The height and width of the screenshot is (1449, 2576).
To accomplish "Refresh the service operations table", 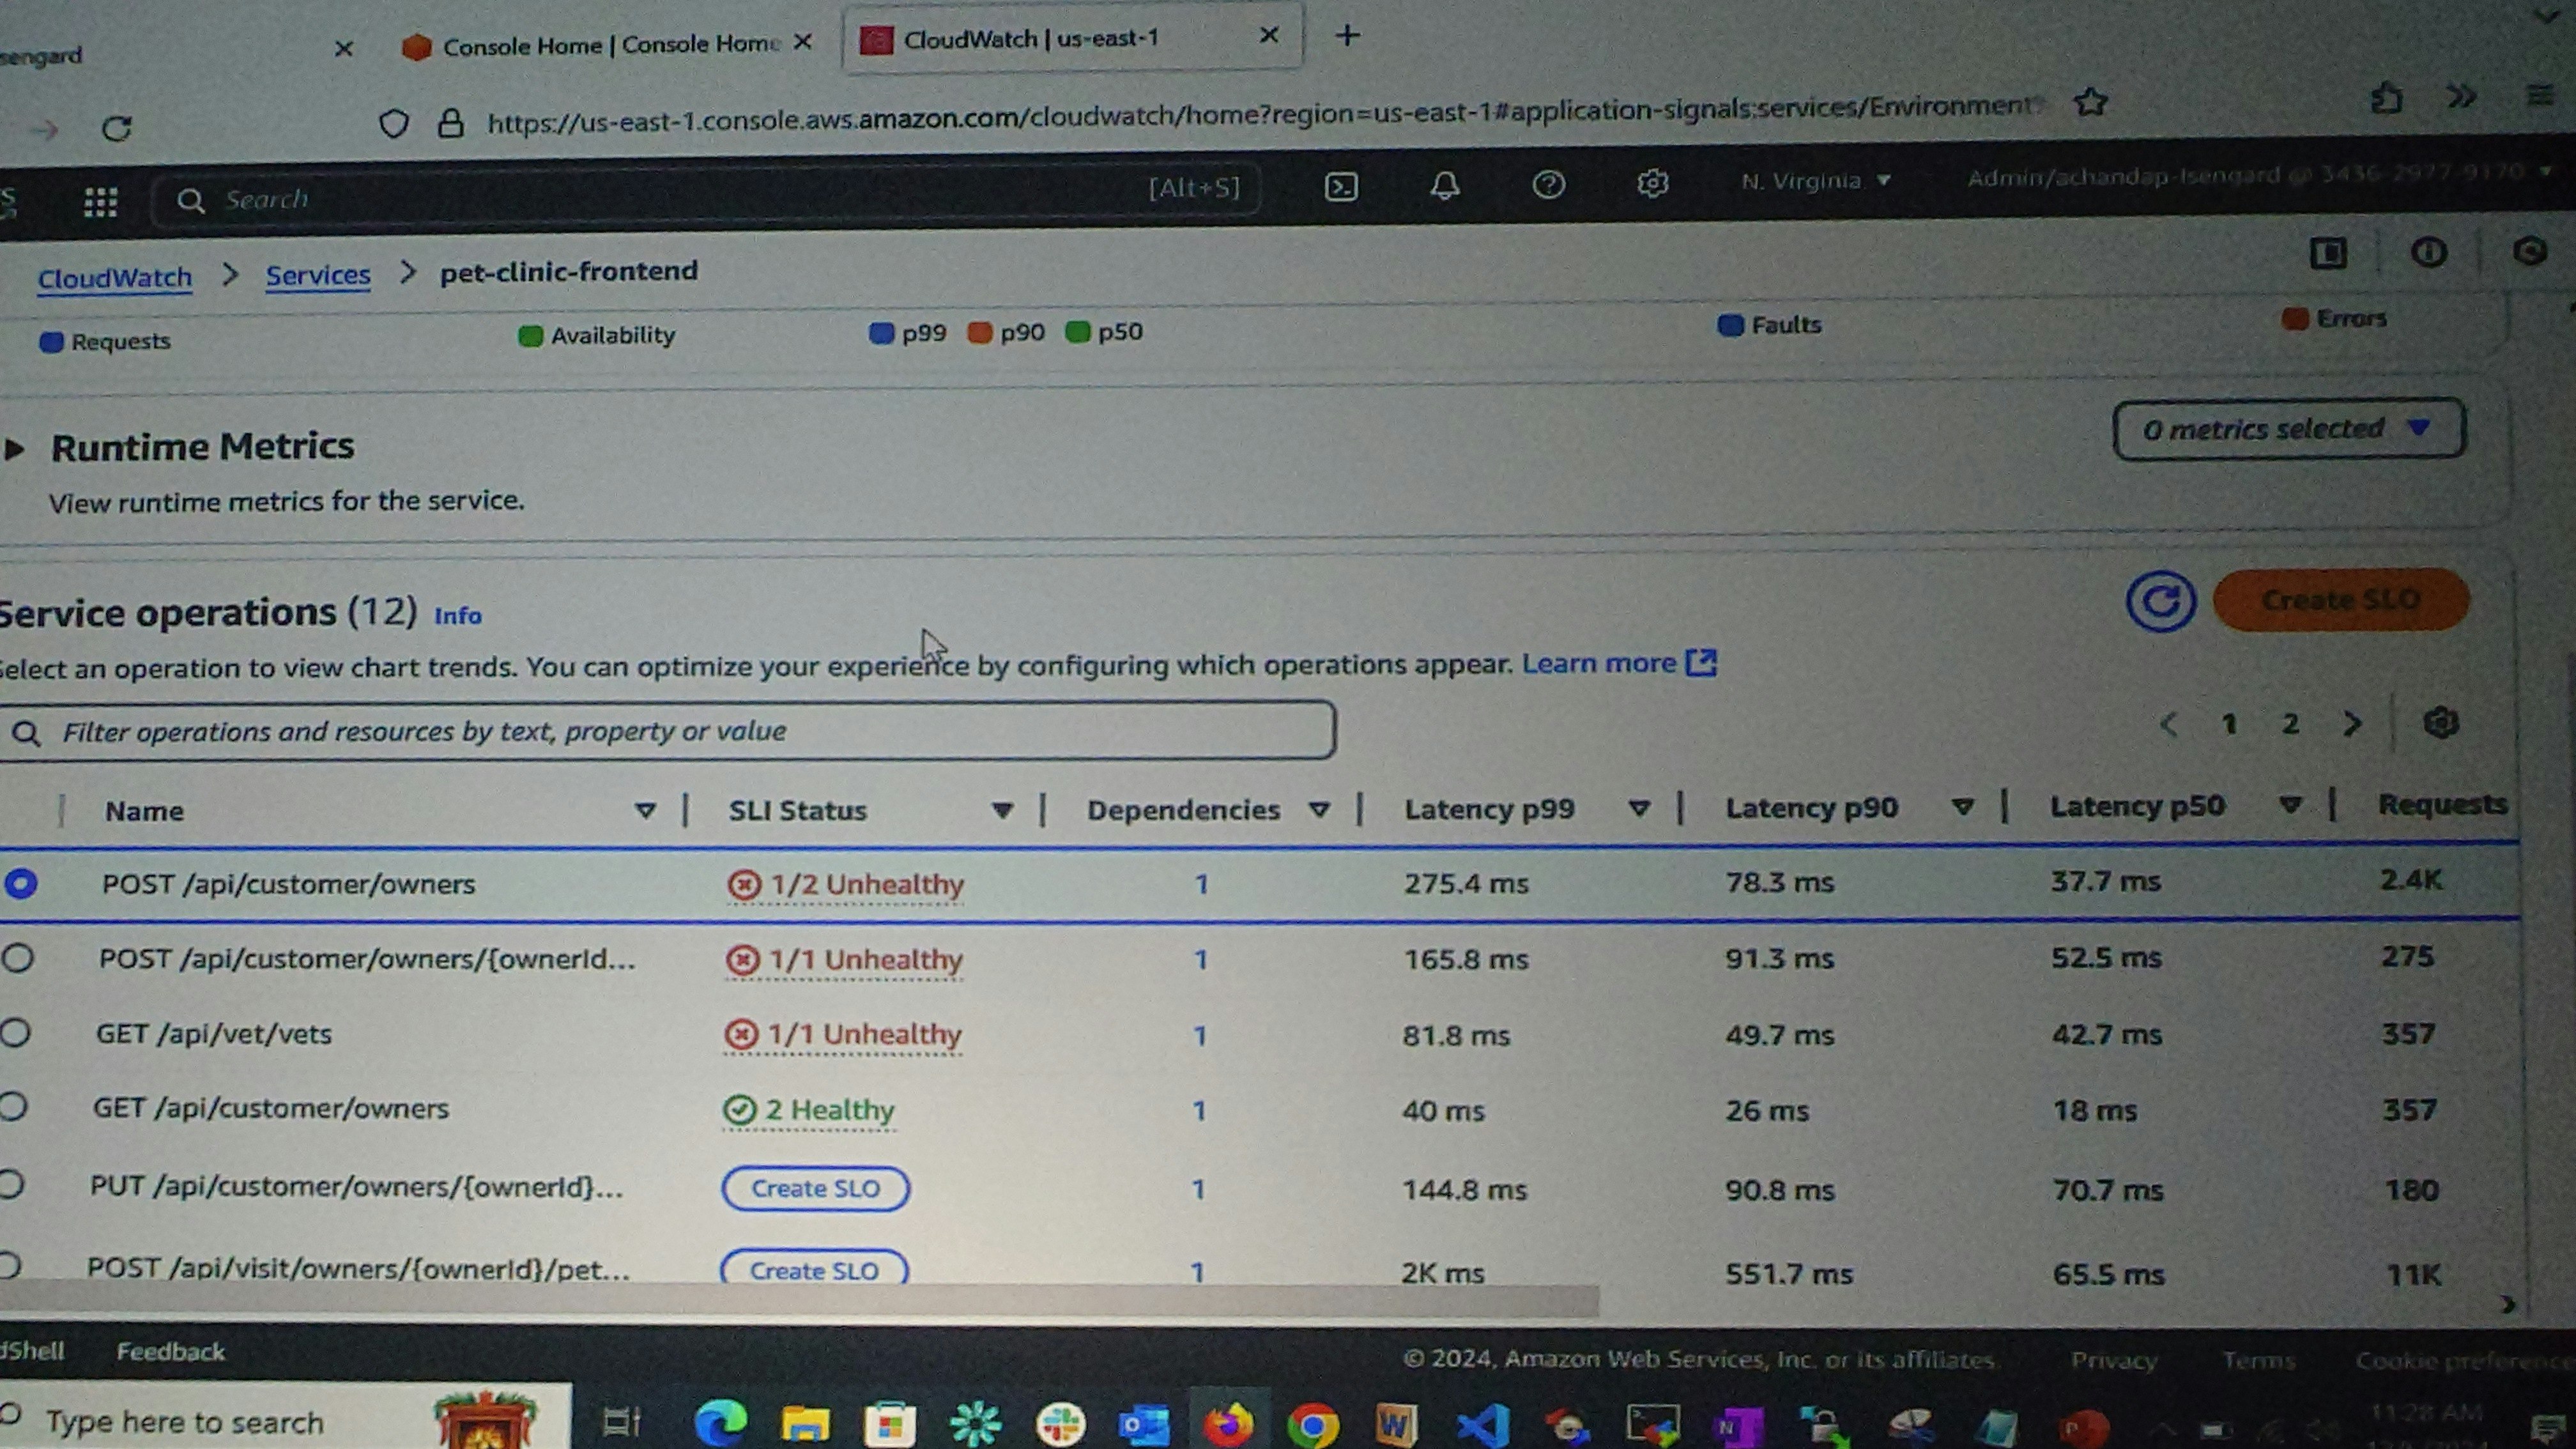I will tap(2160, 602).
